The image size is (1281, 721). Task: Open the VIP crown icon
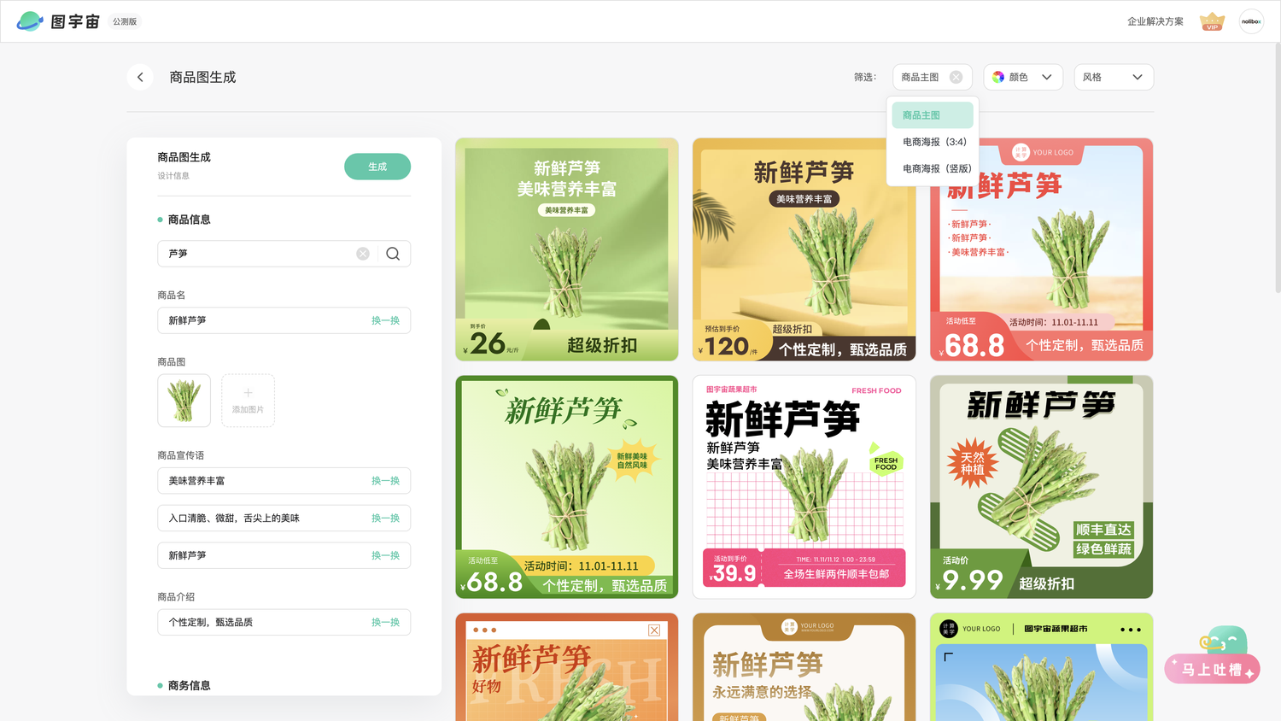coord(1212,21)
